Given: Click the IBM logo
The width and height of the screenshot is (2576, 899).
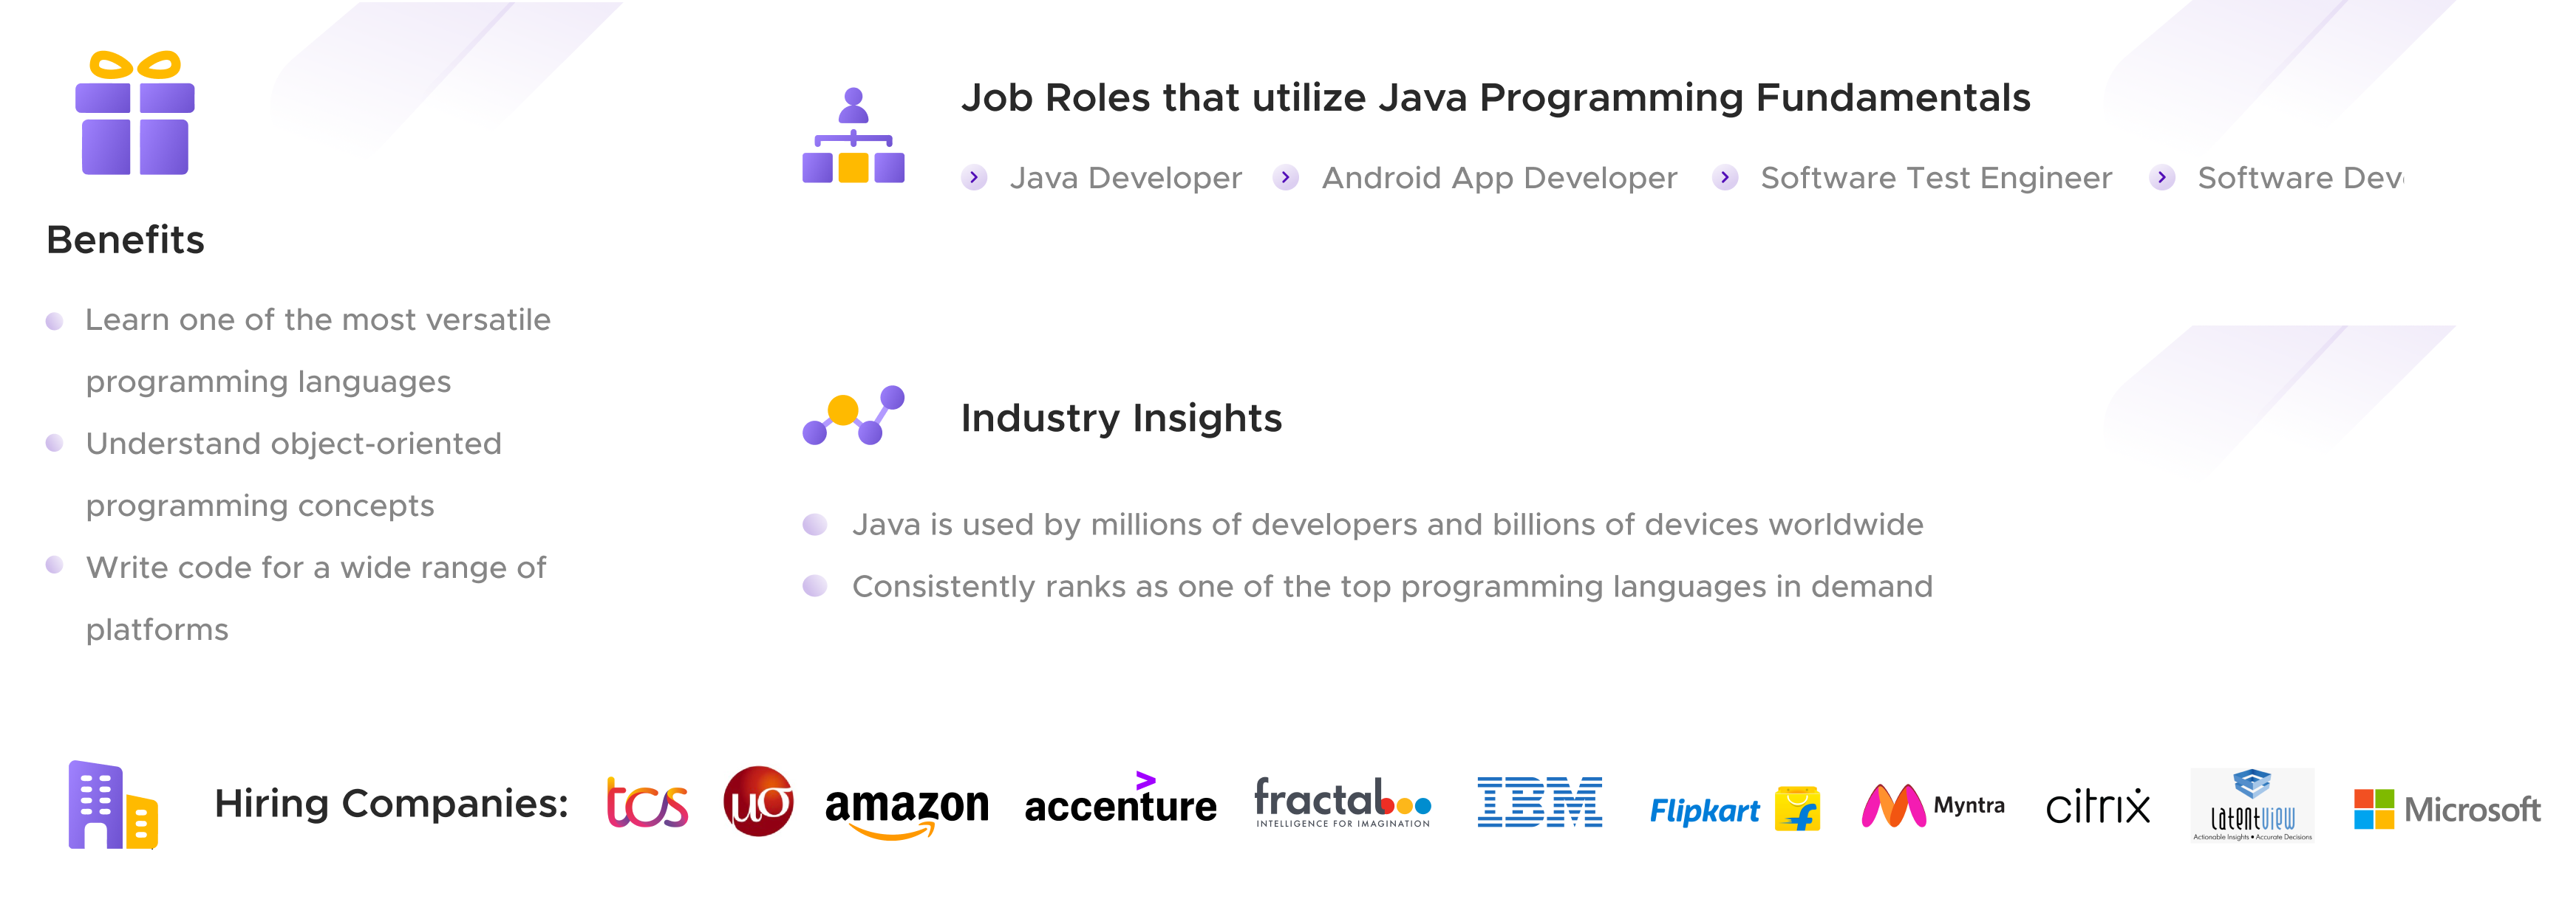Looking at the screenshot, I should click(x=1540, y=802).
